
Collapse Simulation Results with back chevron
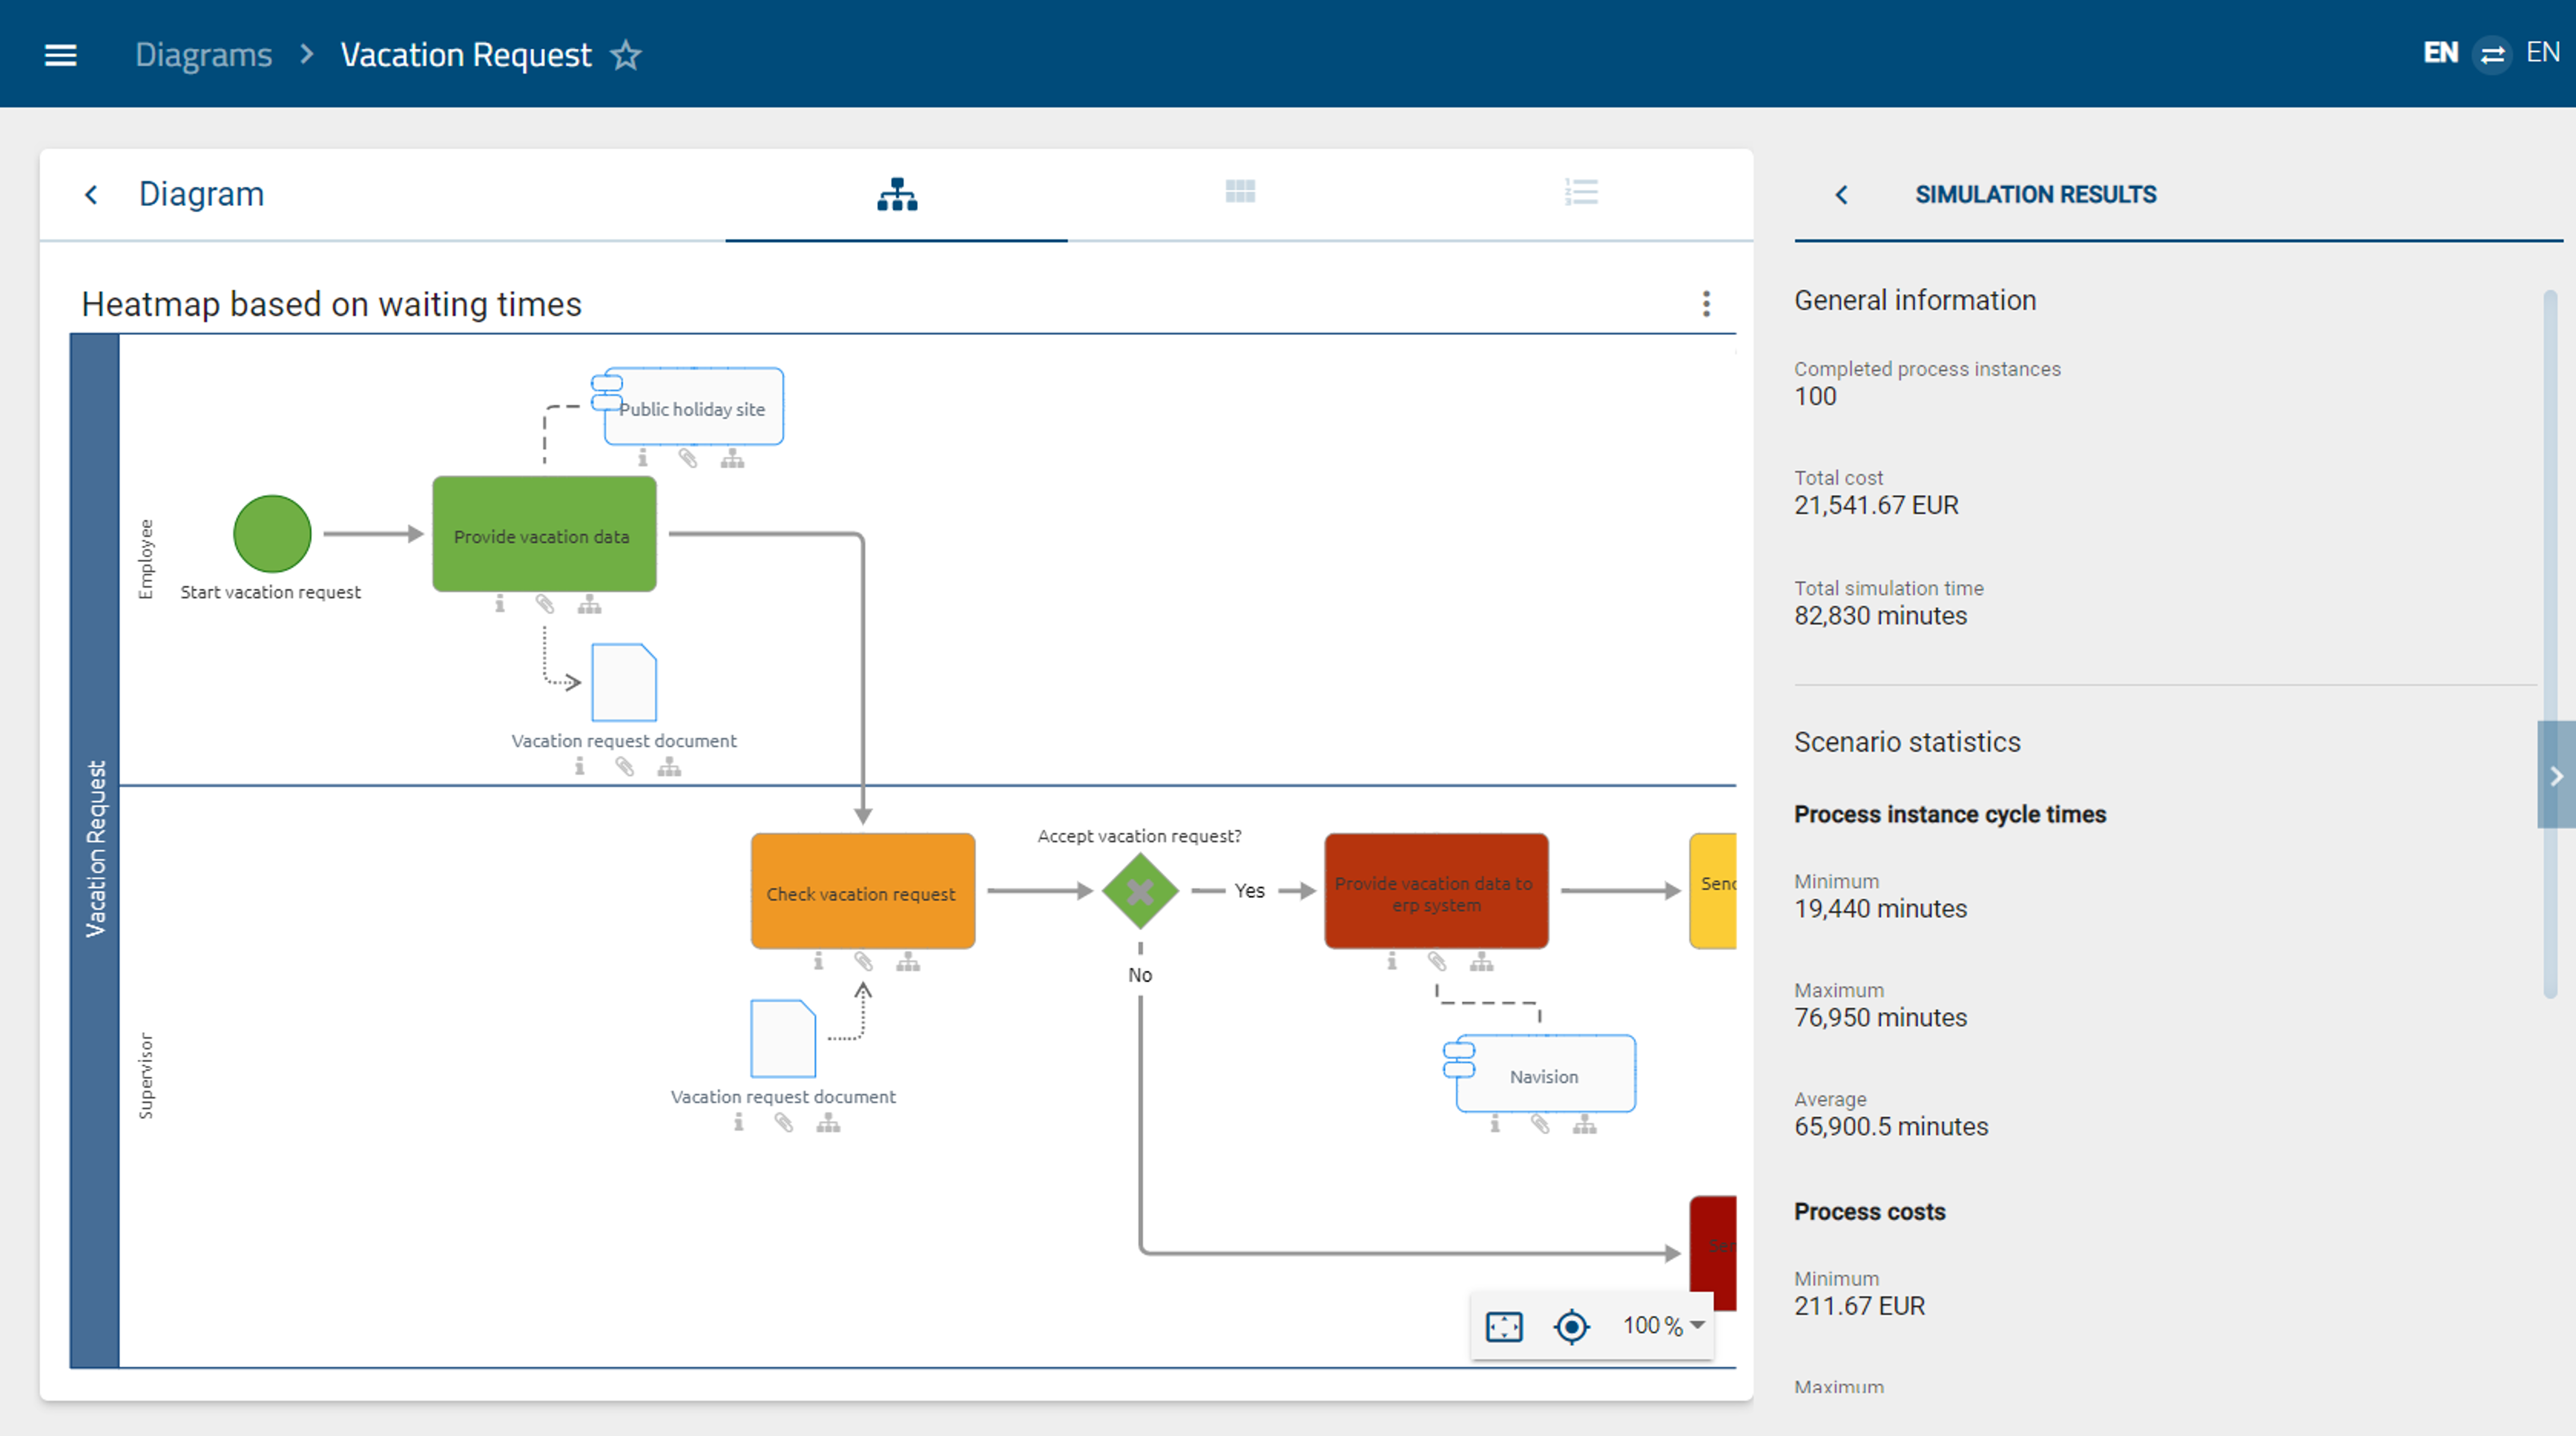pyautogui.click(x=1842, y=195)
